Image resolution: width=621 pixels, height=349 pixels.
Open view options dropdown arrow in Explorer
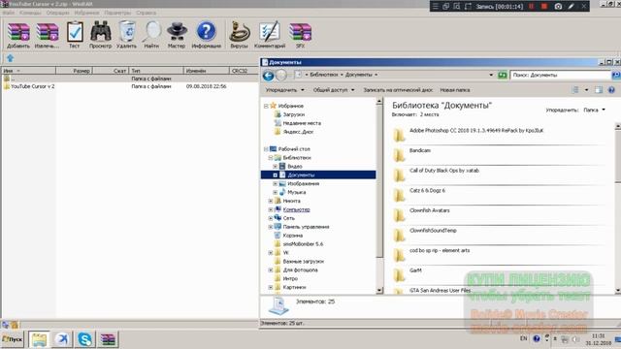click(x=586, y=90)
